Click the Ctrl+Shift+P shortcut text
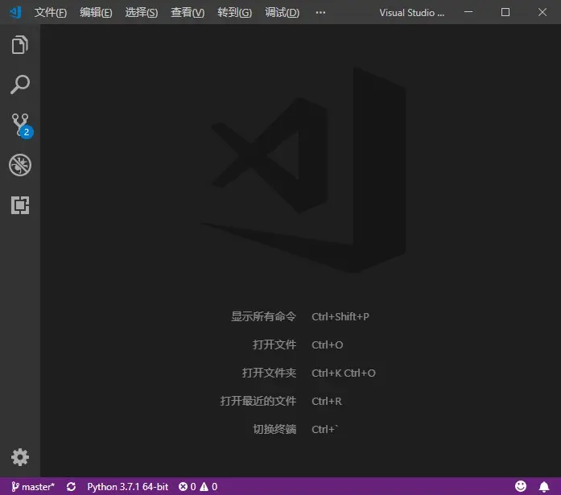Viewport: 561px width, 495px height. 340,316
